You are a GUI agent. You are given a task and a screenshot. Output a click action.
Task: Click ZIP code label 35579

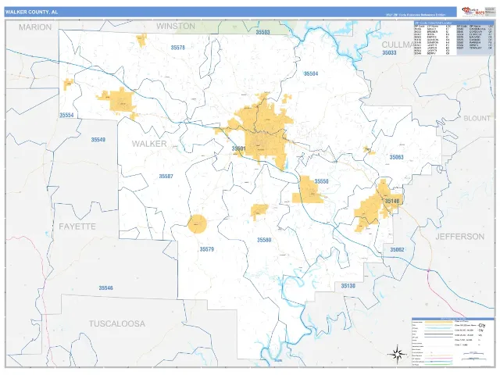[x=206, y=249]
